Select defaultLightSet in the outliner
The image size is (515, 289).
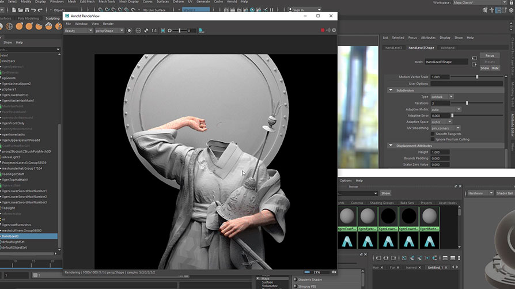coord(14,242)
